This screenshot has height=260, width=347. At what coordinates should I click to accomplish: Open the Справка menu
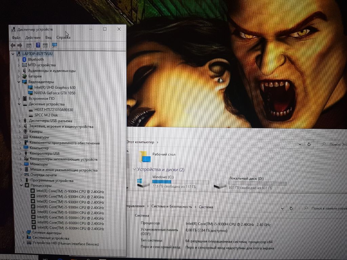click(x=63, y=37)
